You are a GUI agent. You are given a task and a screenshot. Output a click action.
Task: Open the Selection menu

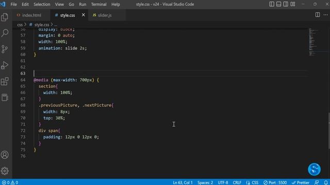pos(42,4)
